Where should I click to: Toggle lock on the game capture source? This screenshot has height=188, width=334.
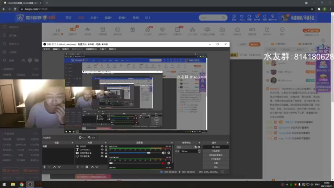[106, 147]
